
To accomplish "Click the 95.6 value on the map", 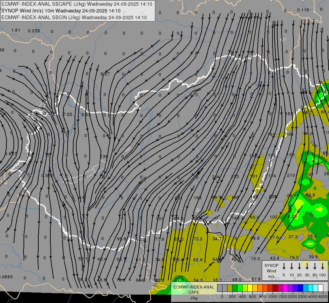I will 122,239.
